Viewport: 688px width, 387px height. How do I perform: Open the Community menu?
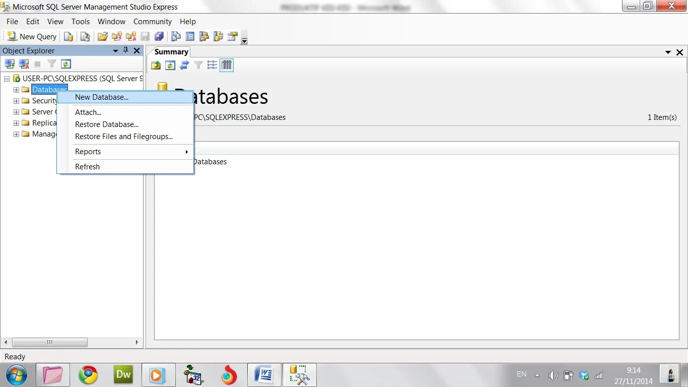point(153,22)
